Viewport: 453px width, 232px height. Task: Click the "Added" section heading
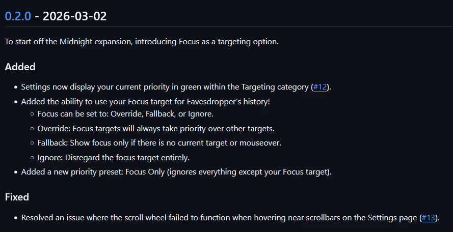20,67
